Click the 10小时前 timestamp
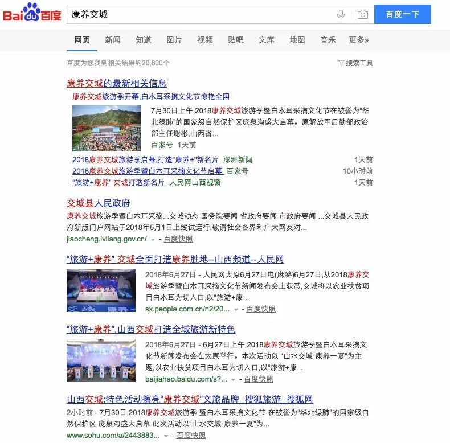450x443 pixels. [x=358, y=171]
